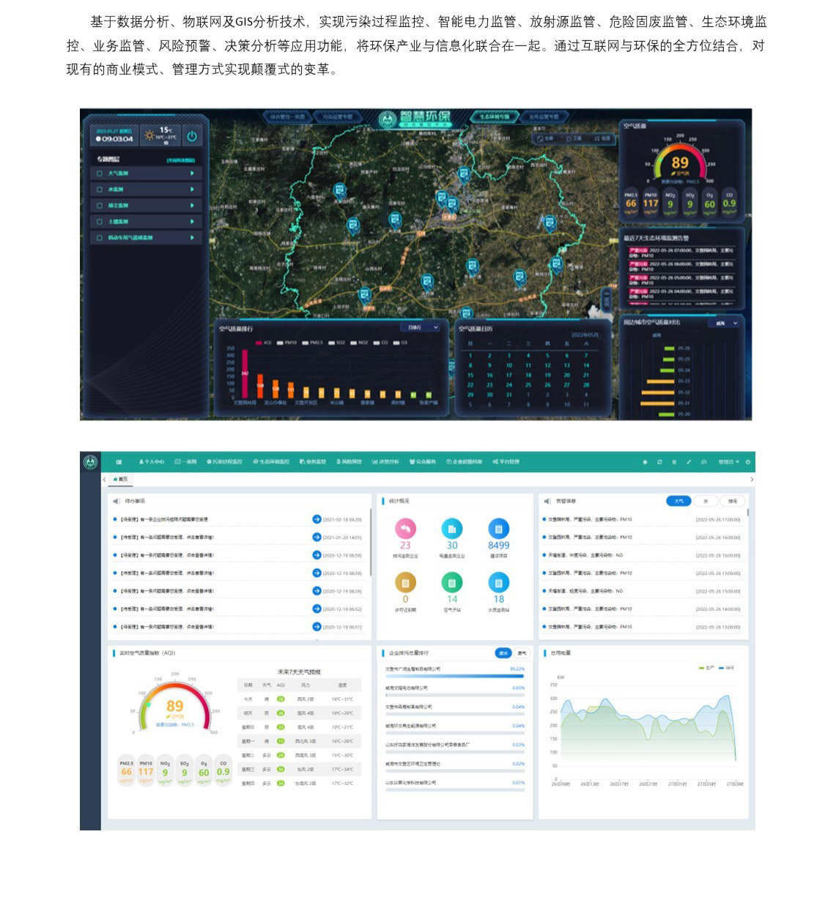The height and width of the screenshot is (897, 825).
Task: Click the arrow icon beside 2021-02-18 04:20
Action: pyautogui.click(x=317, y=519)
